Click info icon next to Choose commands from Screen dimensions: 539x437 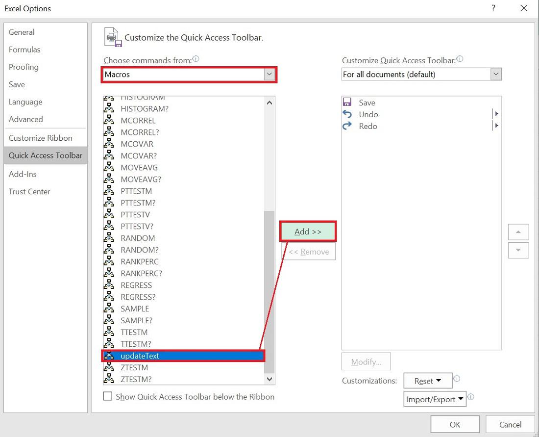pyautogui.click(x=196, y=59)
